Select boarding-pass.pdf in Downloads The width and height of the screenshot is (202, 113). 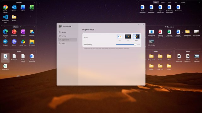160,33
